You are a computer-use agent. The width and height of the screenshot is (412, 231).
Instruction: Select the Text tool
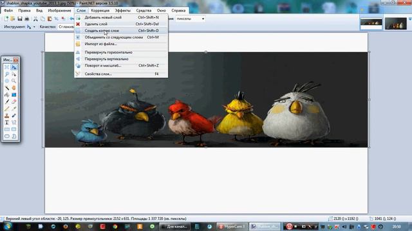[x=7, y=122]
